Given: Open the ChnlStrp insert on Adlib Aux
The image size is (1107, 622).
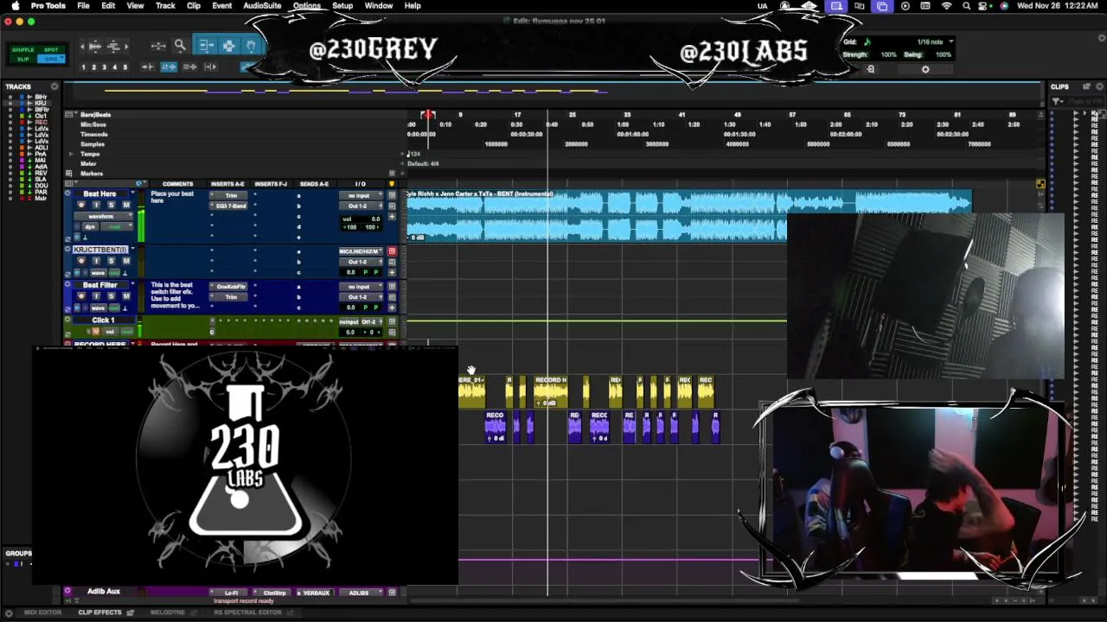Looking at the screenshot, I should click(x=274, y=593).
